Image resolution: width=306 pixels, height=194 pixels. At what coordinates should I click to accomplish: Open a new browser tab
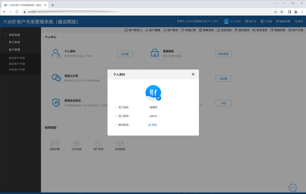pos(53,5)
